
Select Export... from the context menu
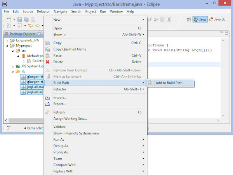coord(59,104)
